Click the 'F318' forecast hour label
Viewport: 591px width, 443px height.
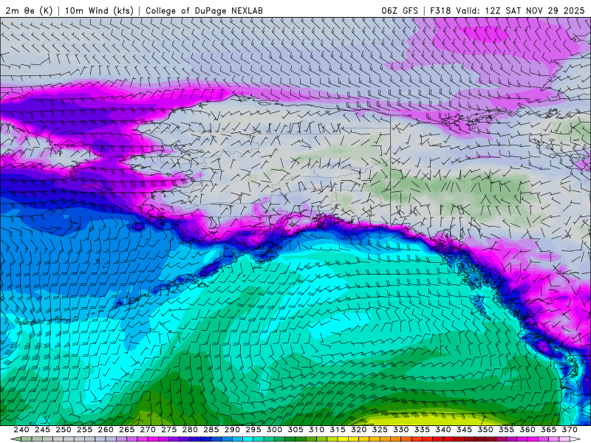pyautogui.click(x=440, y=11)
